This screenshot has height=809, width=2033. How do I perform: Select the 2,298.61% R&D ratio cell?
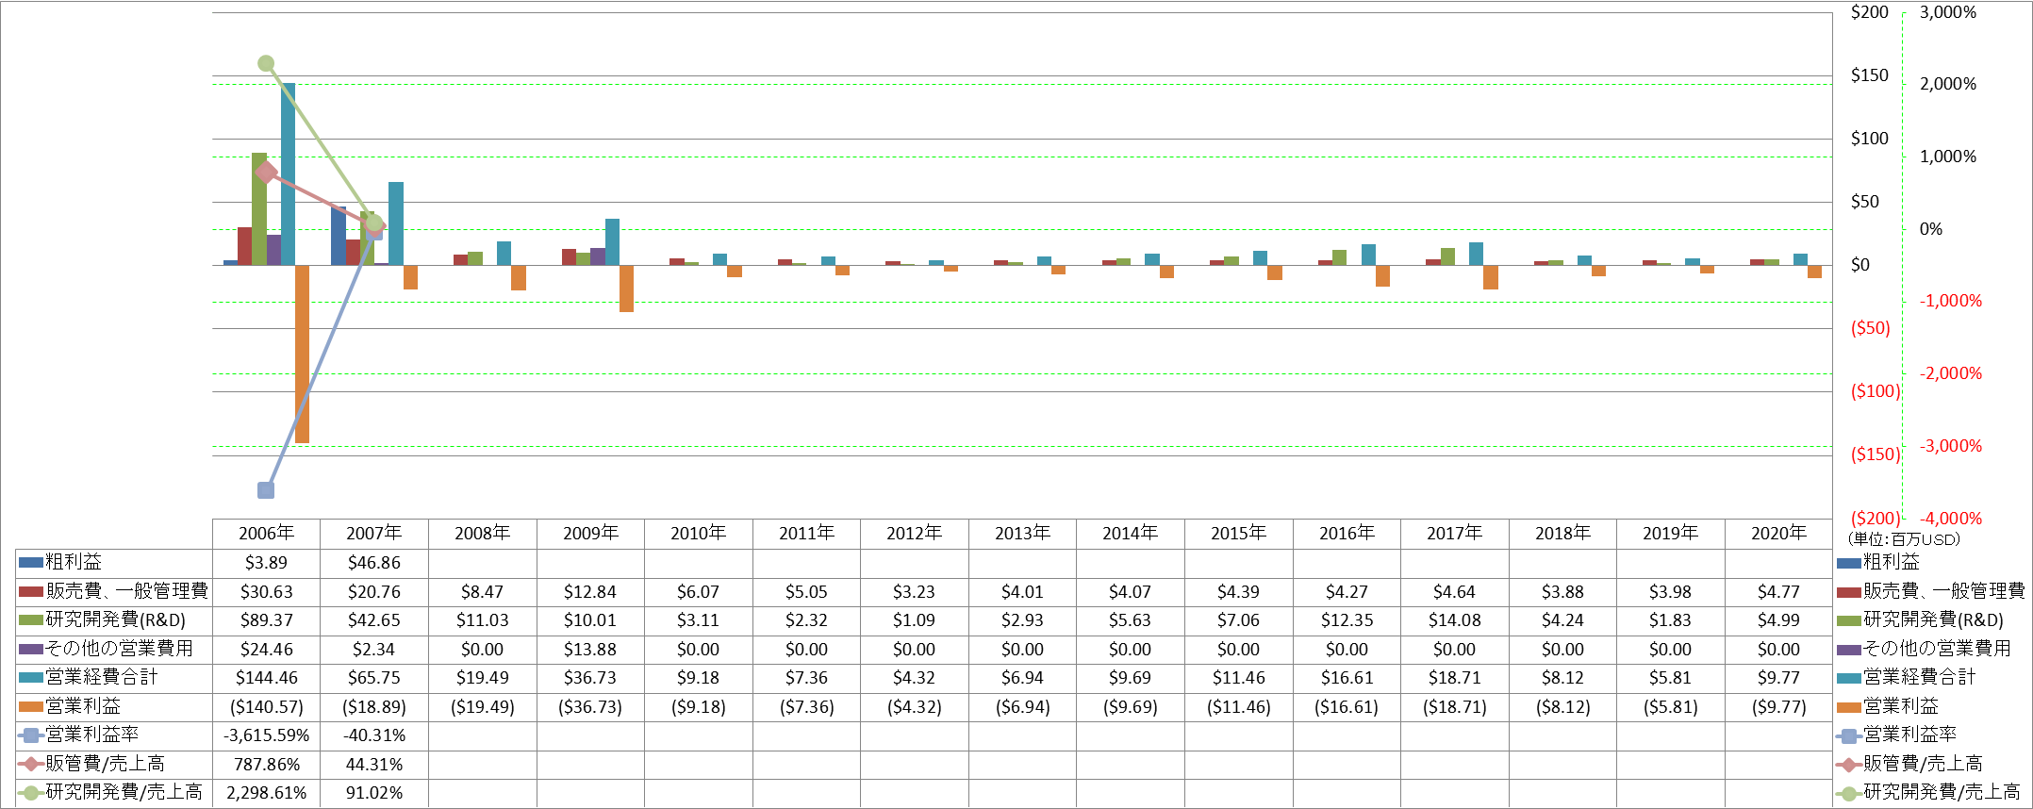coord(266,792)
